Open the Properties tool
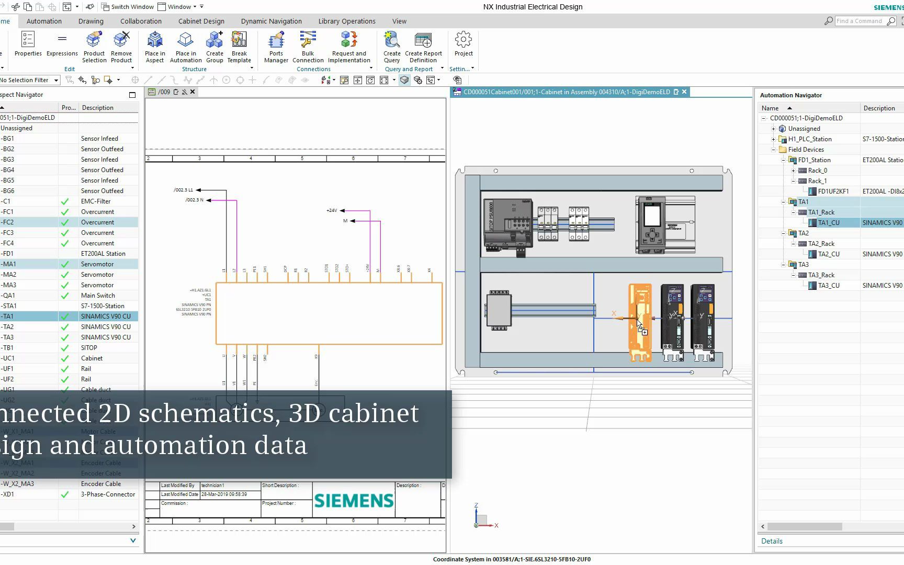Viewport: 904px width, 565px height. 28,44
